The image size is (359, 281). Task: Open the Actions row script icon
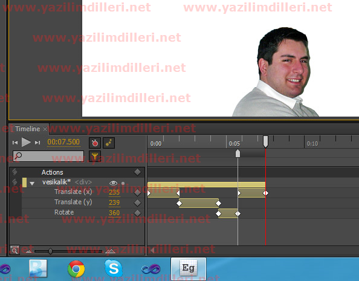pos(15,172)
